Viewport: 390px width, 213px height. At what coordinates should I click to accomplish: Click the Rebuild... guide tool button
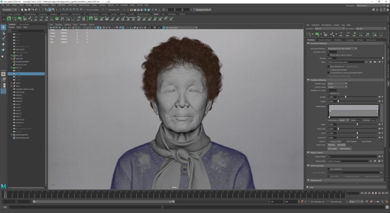pos(332,145)
